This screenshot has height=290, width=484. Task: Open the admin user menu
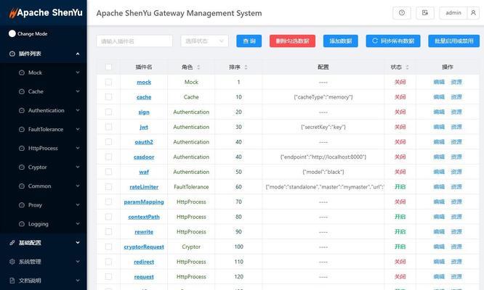(x=453, y=13)
